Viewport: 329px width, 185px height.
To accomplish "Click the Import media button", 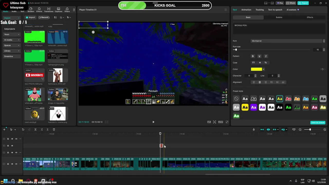I will click(x=30, y=17).
